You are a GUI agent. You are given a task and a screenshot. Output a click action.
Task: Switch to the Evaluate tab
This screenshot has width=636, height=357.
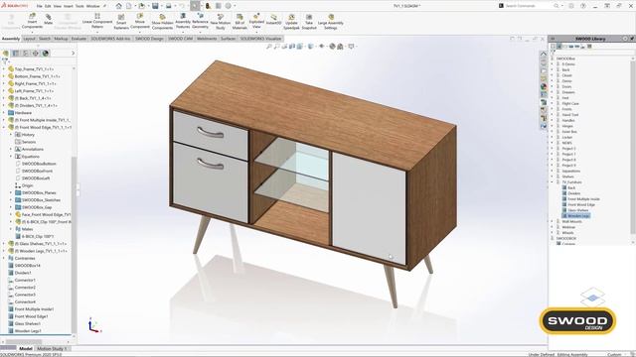pyautogui.click(x=79, y=39)
